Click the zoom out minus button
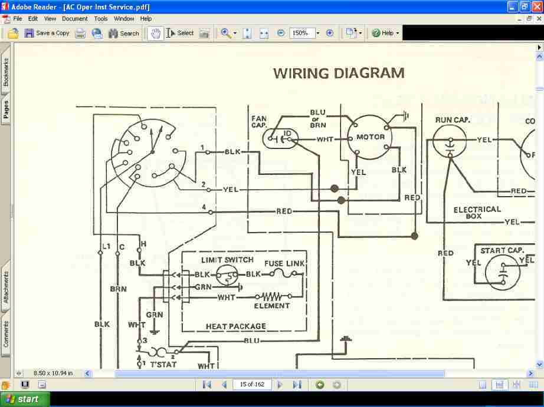The image size is (544, 407). coord(281,34)
